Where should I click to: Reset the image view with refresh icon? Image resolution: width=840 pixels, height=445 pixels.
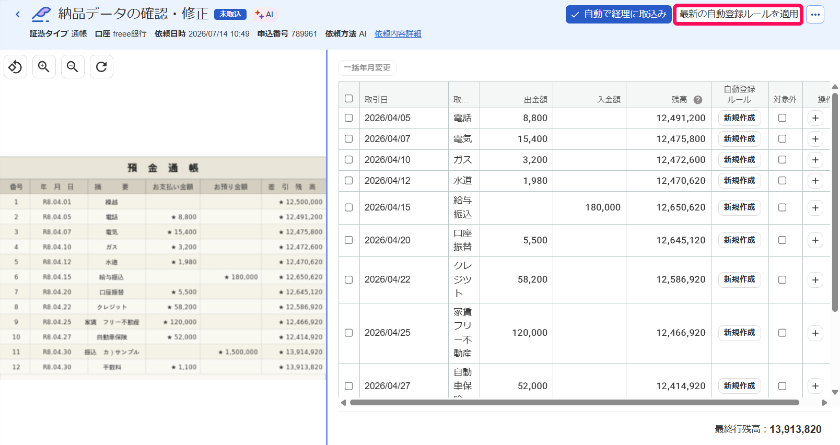101,67
